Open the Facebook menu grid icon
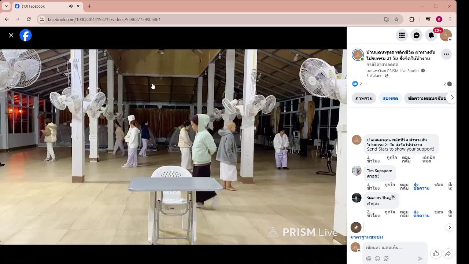 point(402,35)
